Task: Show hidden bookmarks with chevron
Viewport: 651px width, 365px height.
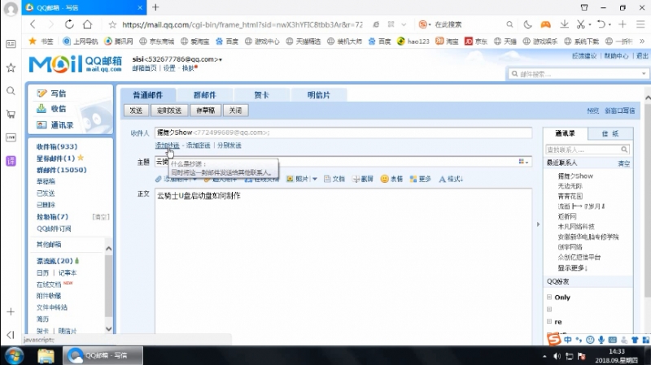Action: (x=642, y=41)
